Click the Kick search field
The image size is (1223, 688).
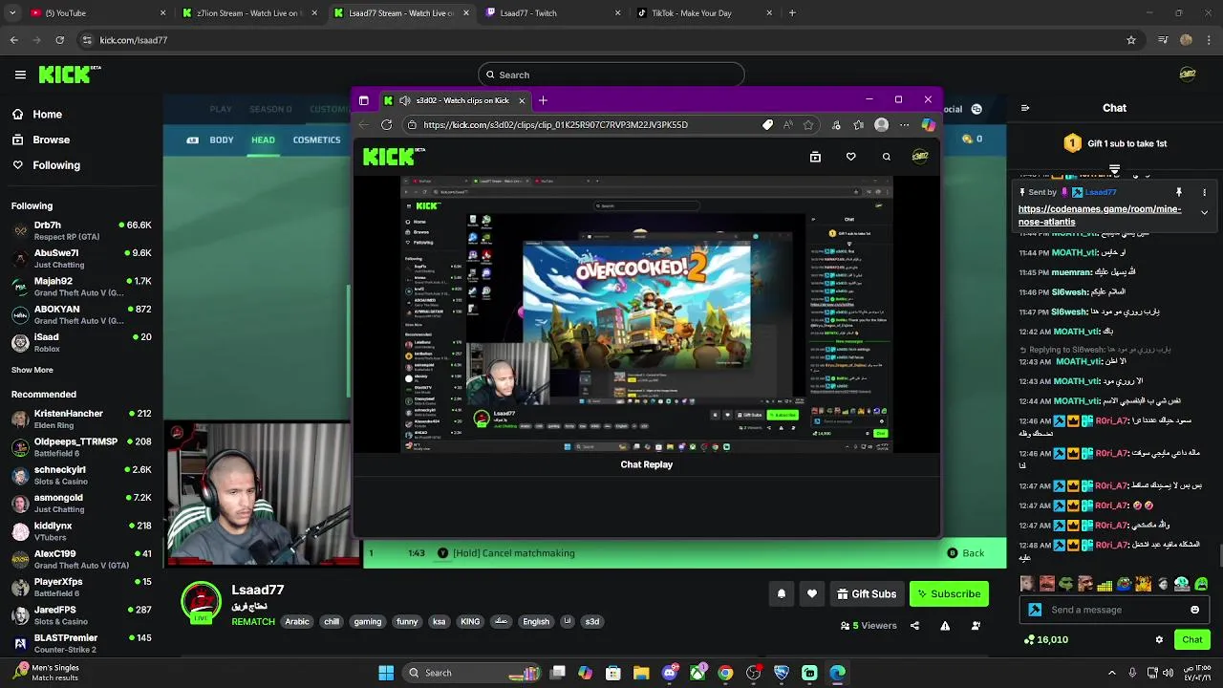[x=611, y=75]
